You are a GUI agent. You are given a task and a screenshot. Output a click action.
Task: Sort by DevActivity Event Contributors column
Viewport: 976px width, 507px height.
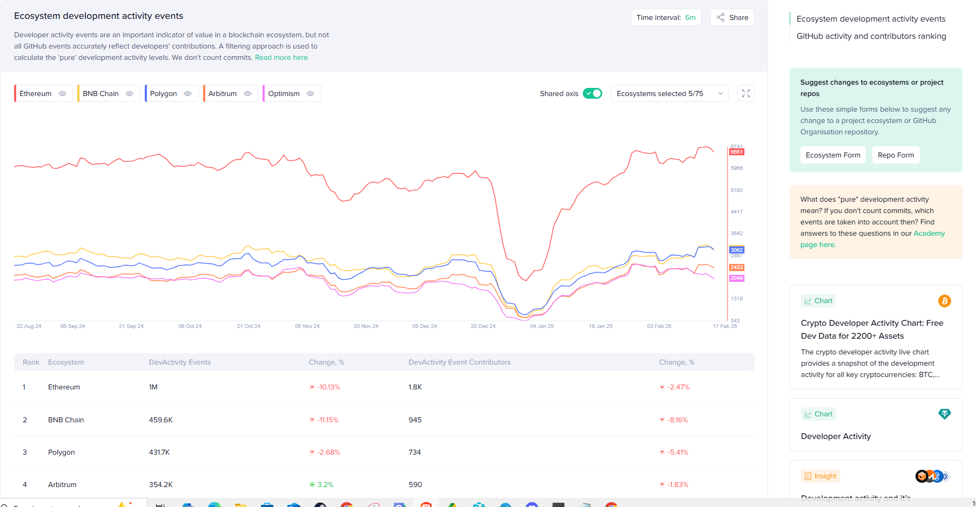coord(460,362)
